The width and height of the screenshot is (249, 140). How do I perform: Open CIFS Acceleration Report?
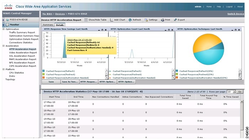[22, 66]
